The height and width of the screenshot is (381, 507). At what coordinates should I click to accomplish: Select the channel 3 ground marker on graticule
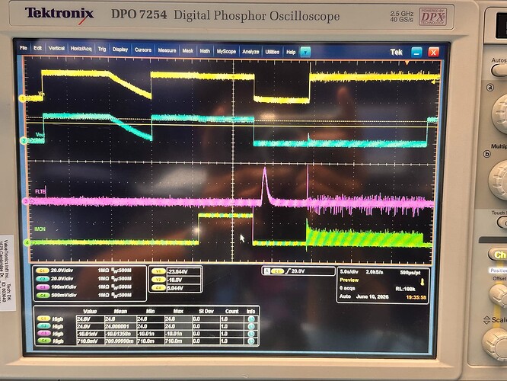[25, 202]
